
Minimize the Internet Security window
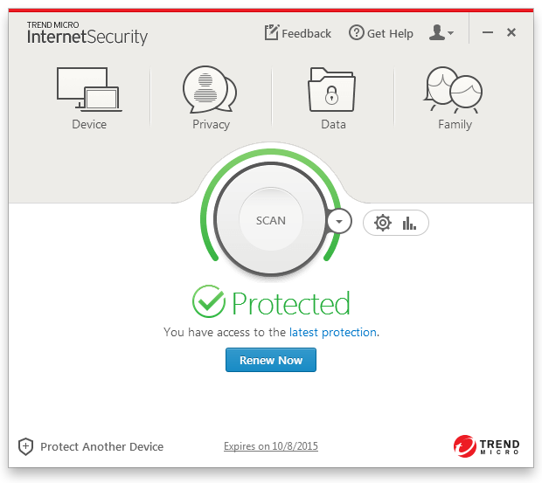coord(488,33)
